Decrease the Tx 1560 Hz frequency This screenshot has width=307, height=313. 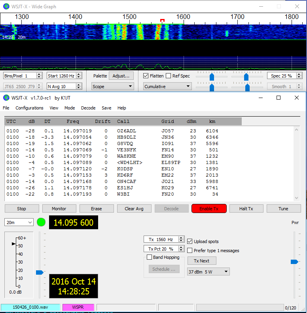click(181, 241)
